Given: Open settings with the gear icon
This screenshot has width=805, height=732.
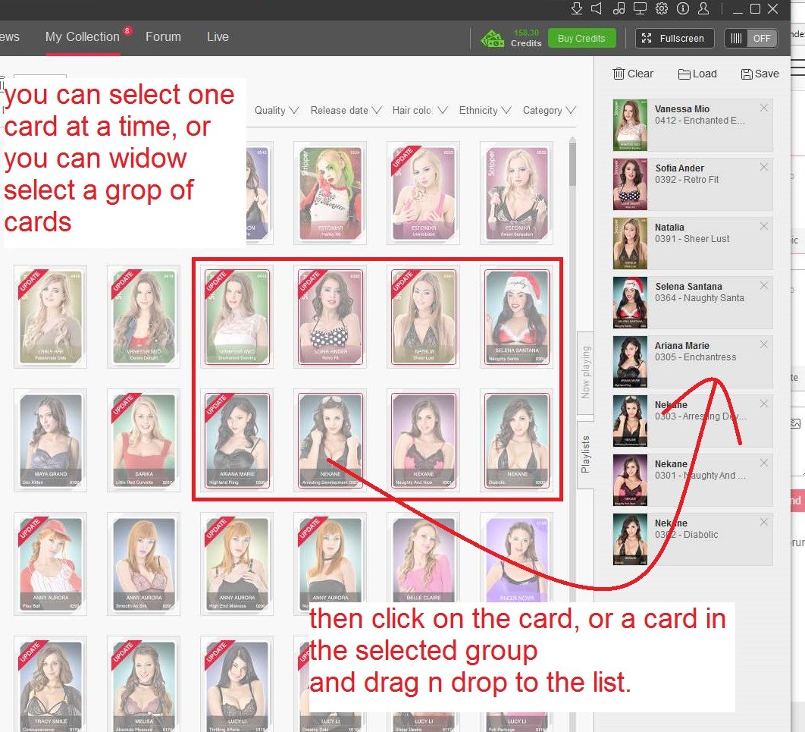Looking at the screenshot, I should coord(661,8).
